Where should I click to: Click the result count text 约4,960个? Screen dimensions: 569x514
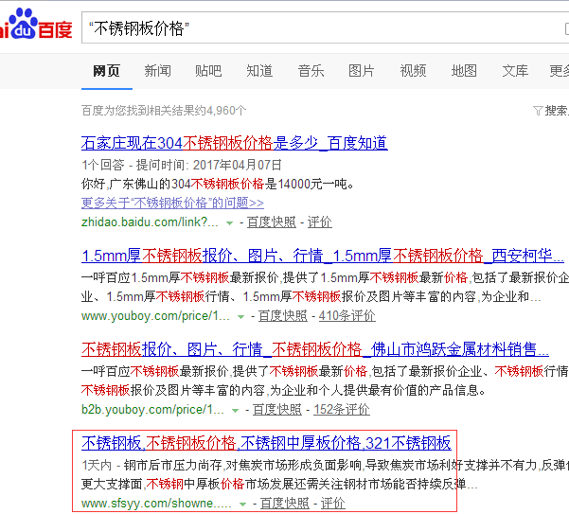pyautogui.click(x=221, y=110)
